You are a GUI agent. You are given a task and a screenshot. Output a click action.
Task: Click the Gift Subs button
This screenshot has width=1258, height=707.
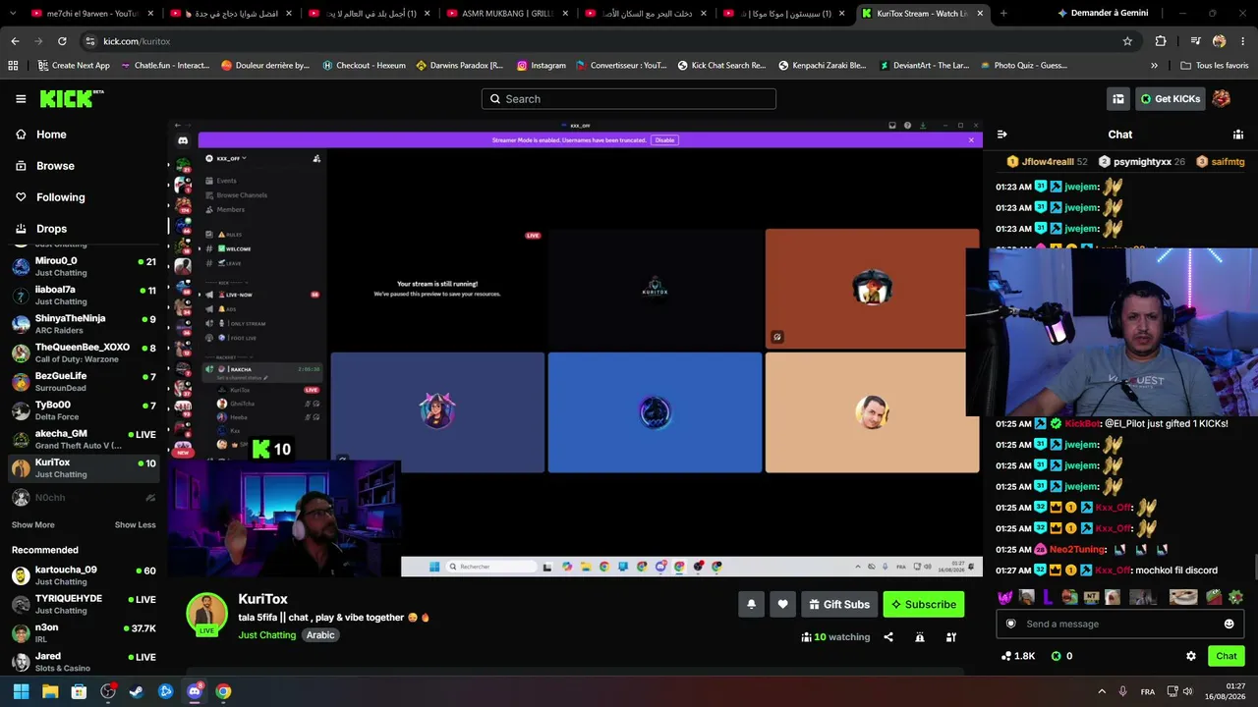839,605
